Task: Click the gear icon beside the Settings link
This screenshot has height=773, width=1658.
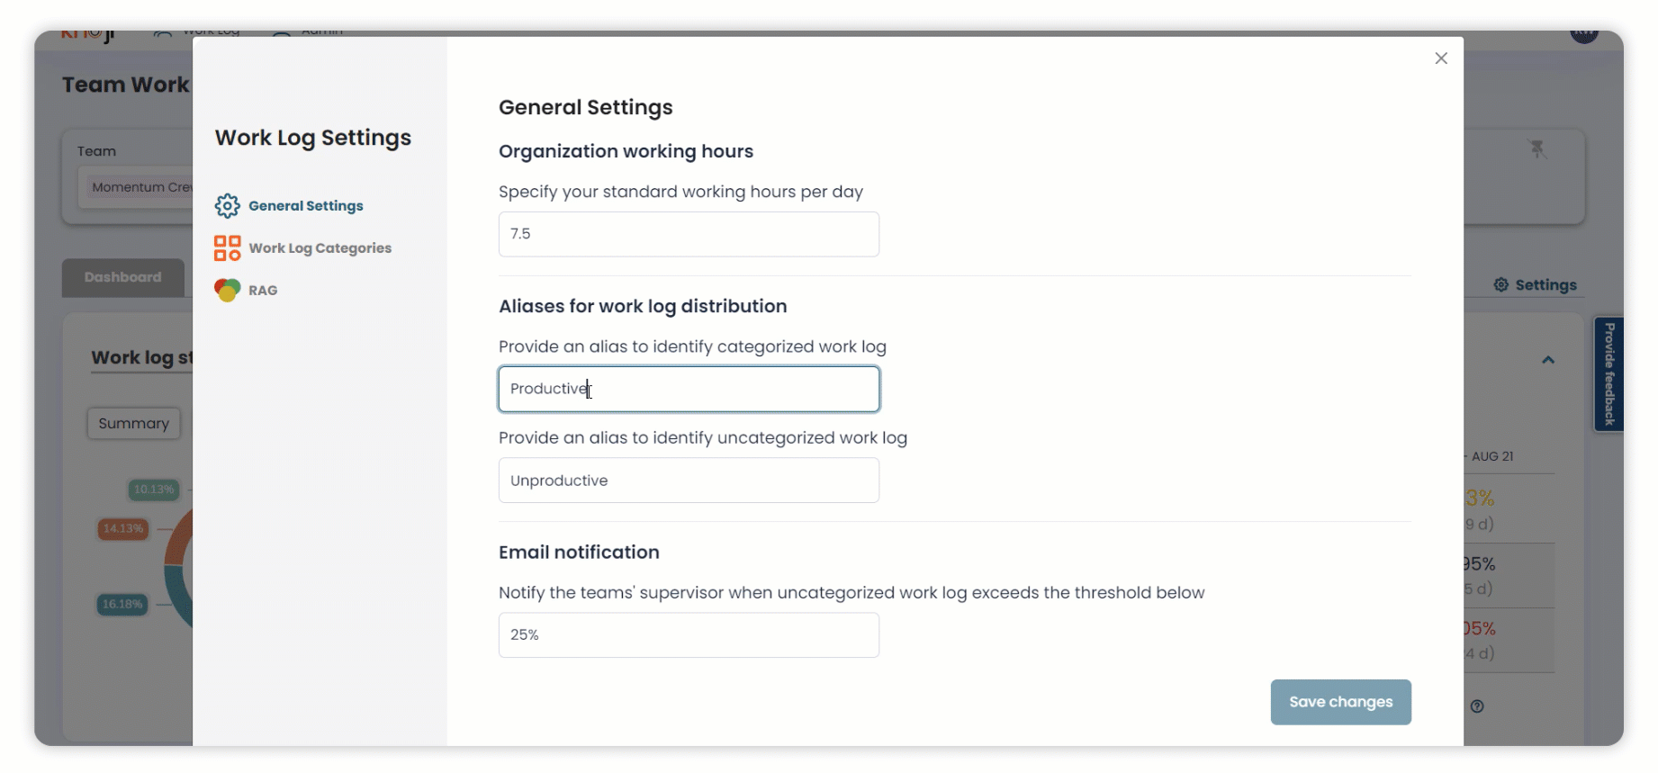Action: point(1500,285)
